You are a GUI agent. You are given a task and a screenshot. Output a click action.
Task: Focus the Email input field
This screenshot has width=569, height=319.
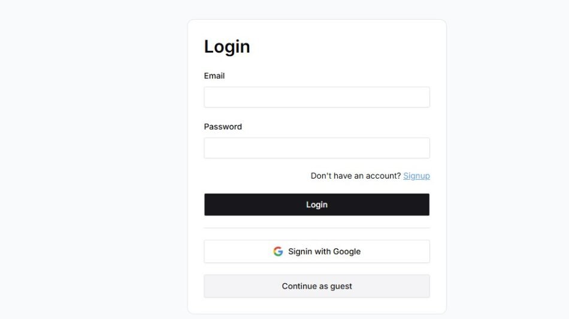click(x=316, y=97)
